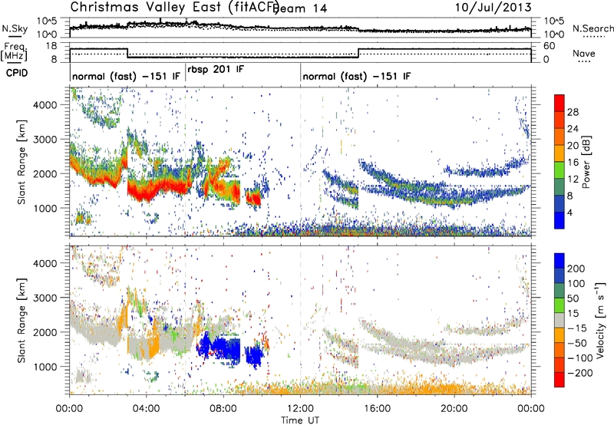Image resolution: width=614 pixels, height=425 pixels.
Task: Pick the bright blue bottom segment of power colorbar
Action: (560, 220)
